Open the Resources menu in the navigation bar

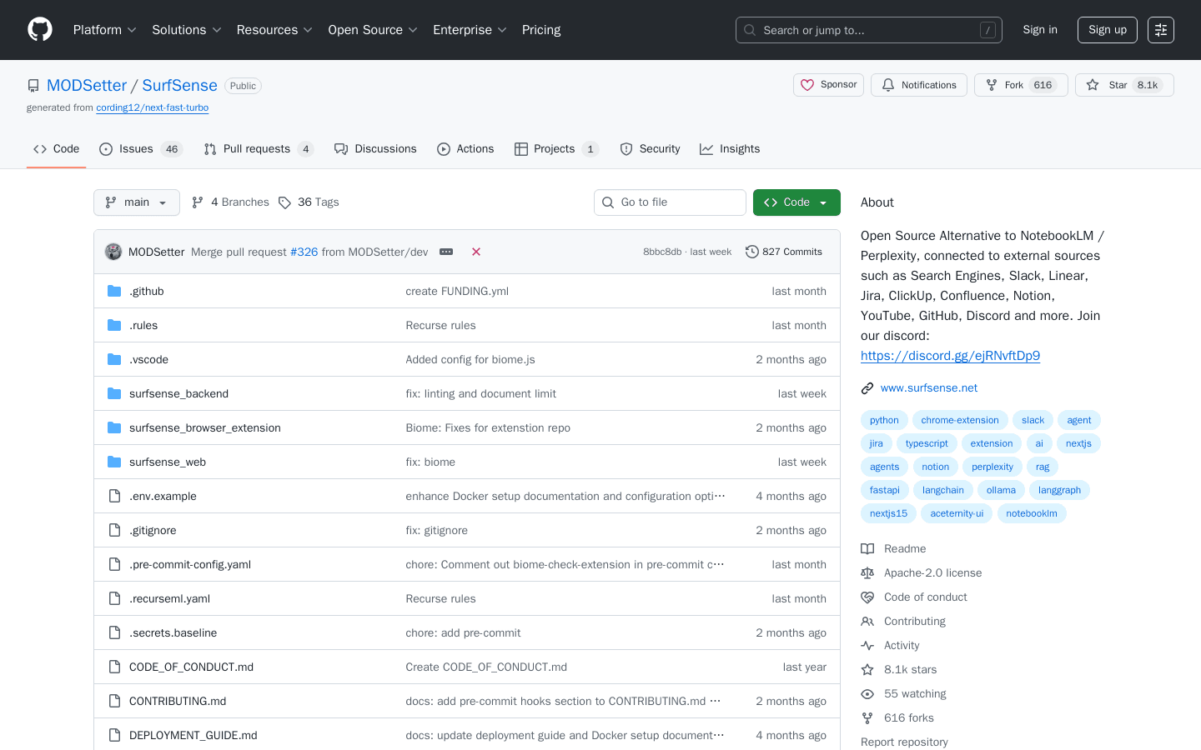point(274,29)
